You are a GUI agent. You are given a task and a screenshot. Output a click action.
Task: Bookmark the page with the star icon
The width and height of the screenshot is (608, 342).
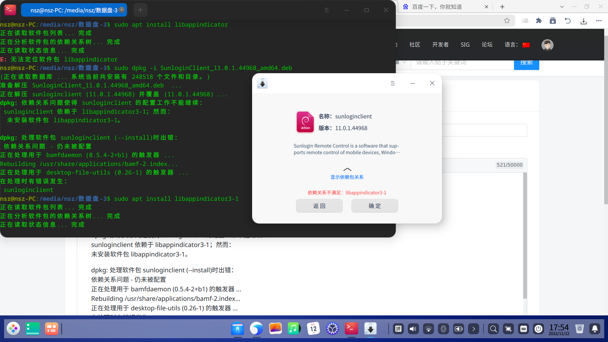point(507,21)
